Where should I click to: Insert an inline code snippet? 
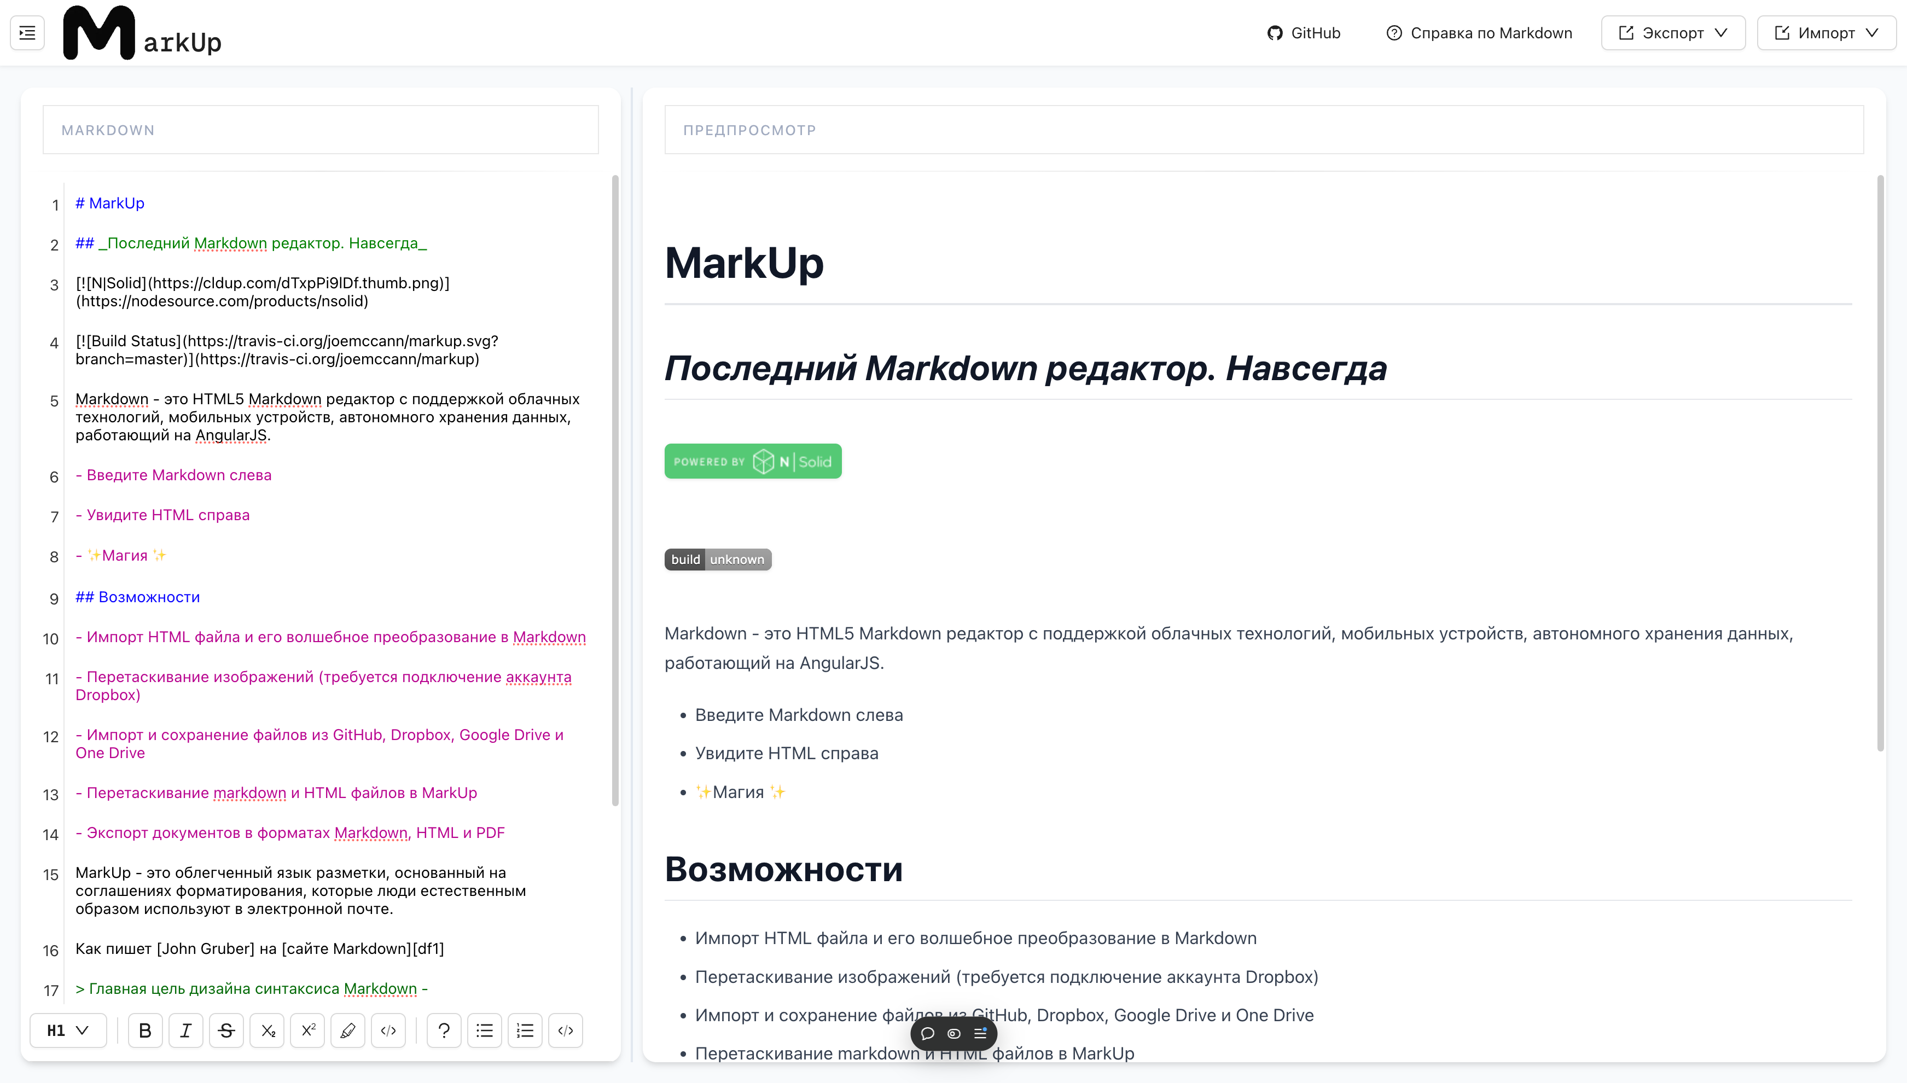click(388, 1030)
